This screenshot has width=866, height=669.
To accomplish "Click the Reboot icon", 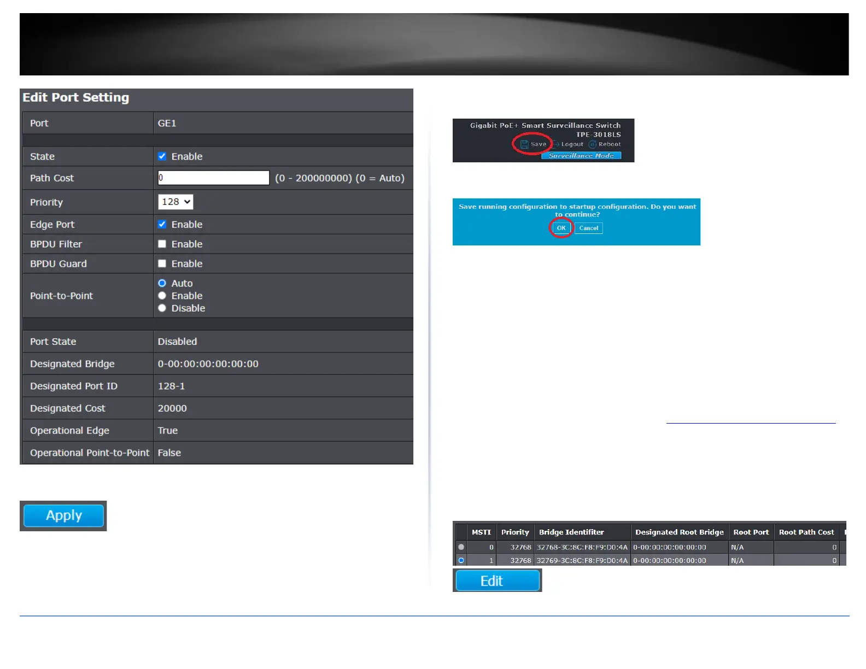I will pos(593,144).
